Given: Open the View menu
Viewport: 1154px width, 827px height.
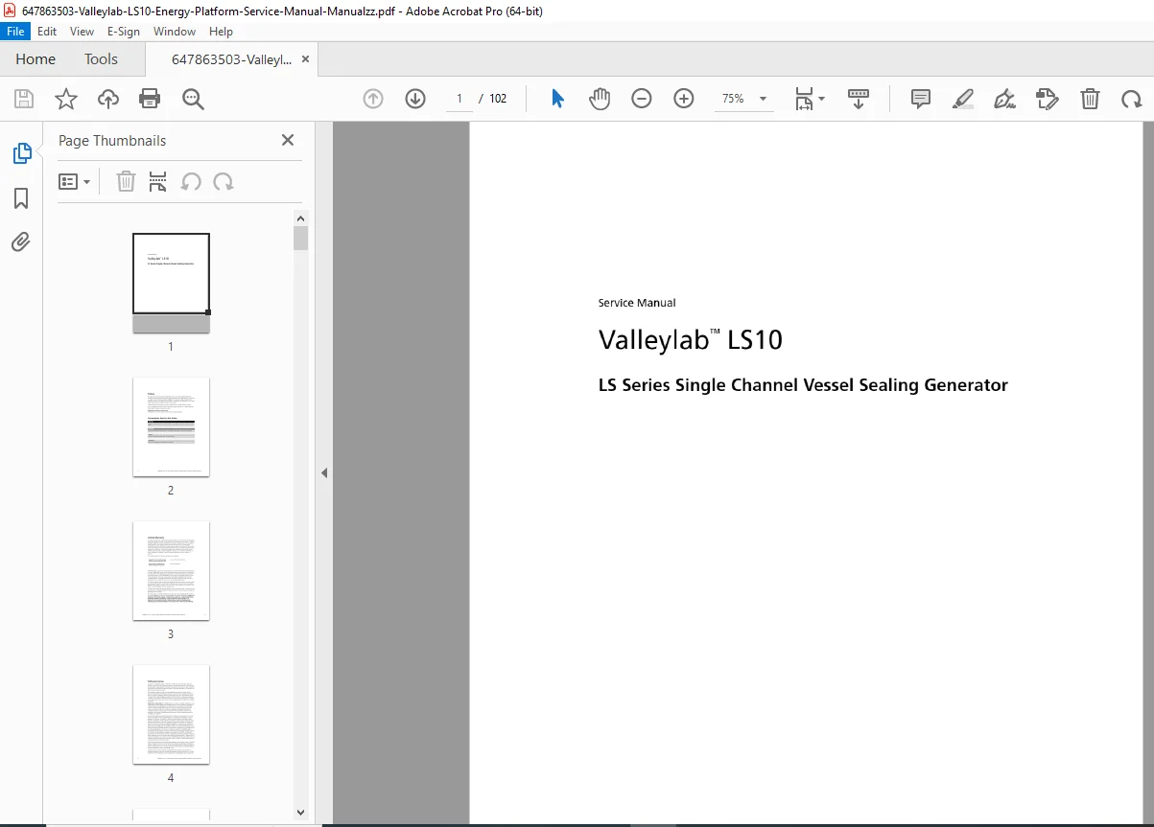Looking at the screenshot, I should [82, 31].
